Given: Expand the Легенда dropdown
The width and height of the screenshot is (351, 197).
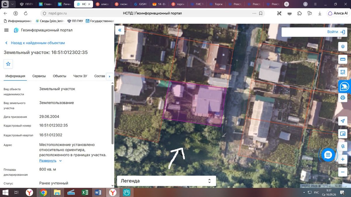Looking at the screenshot, I should (166, 181).
